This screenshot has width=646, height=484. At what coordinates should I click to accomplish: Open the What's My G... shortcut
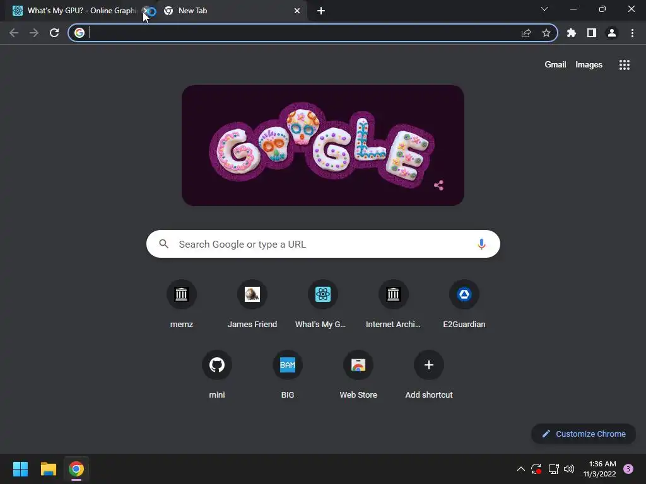point(322,304)
